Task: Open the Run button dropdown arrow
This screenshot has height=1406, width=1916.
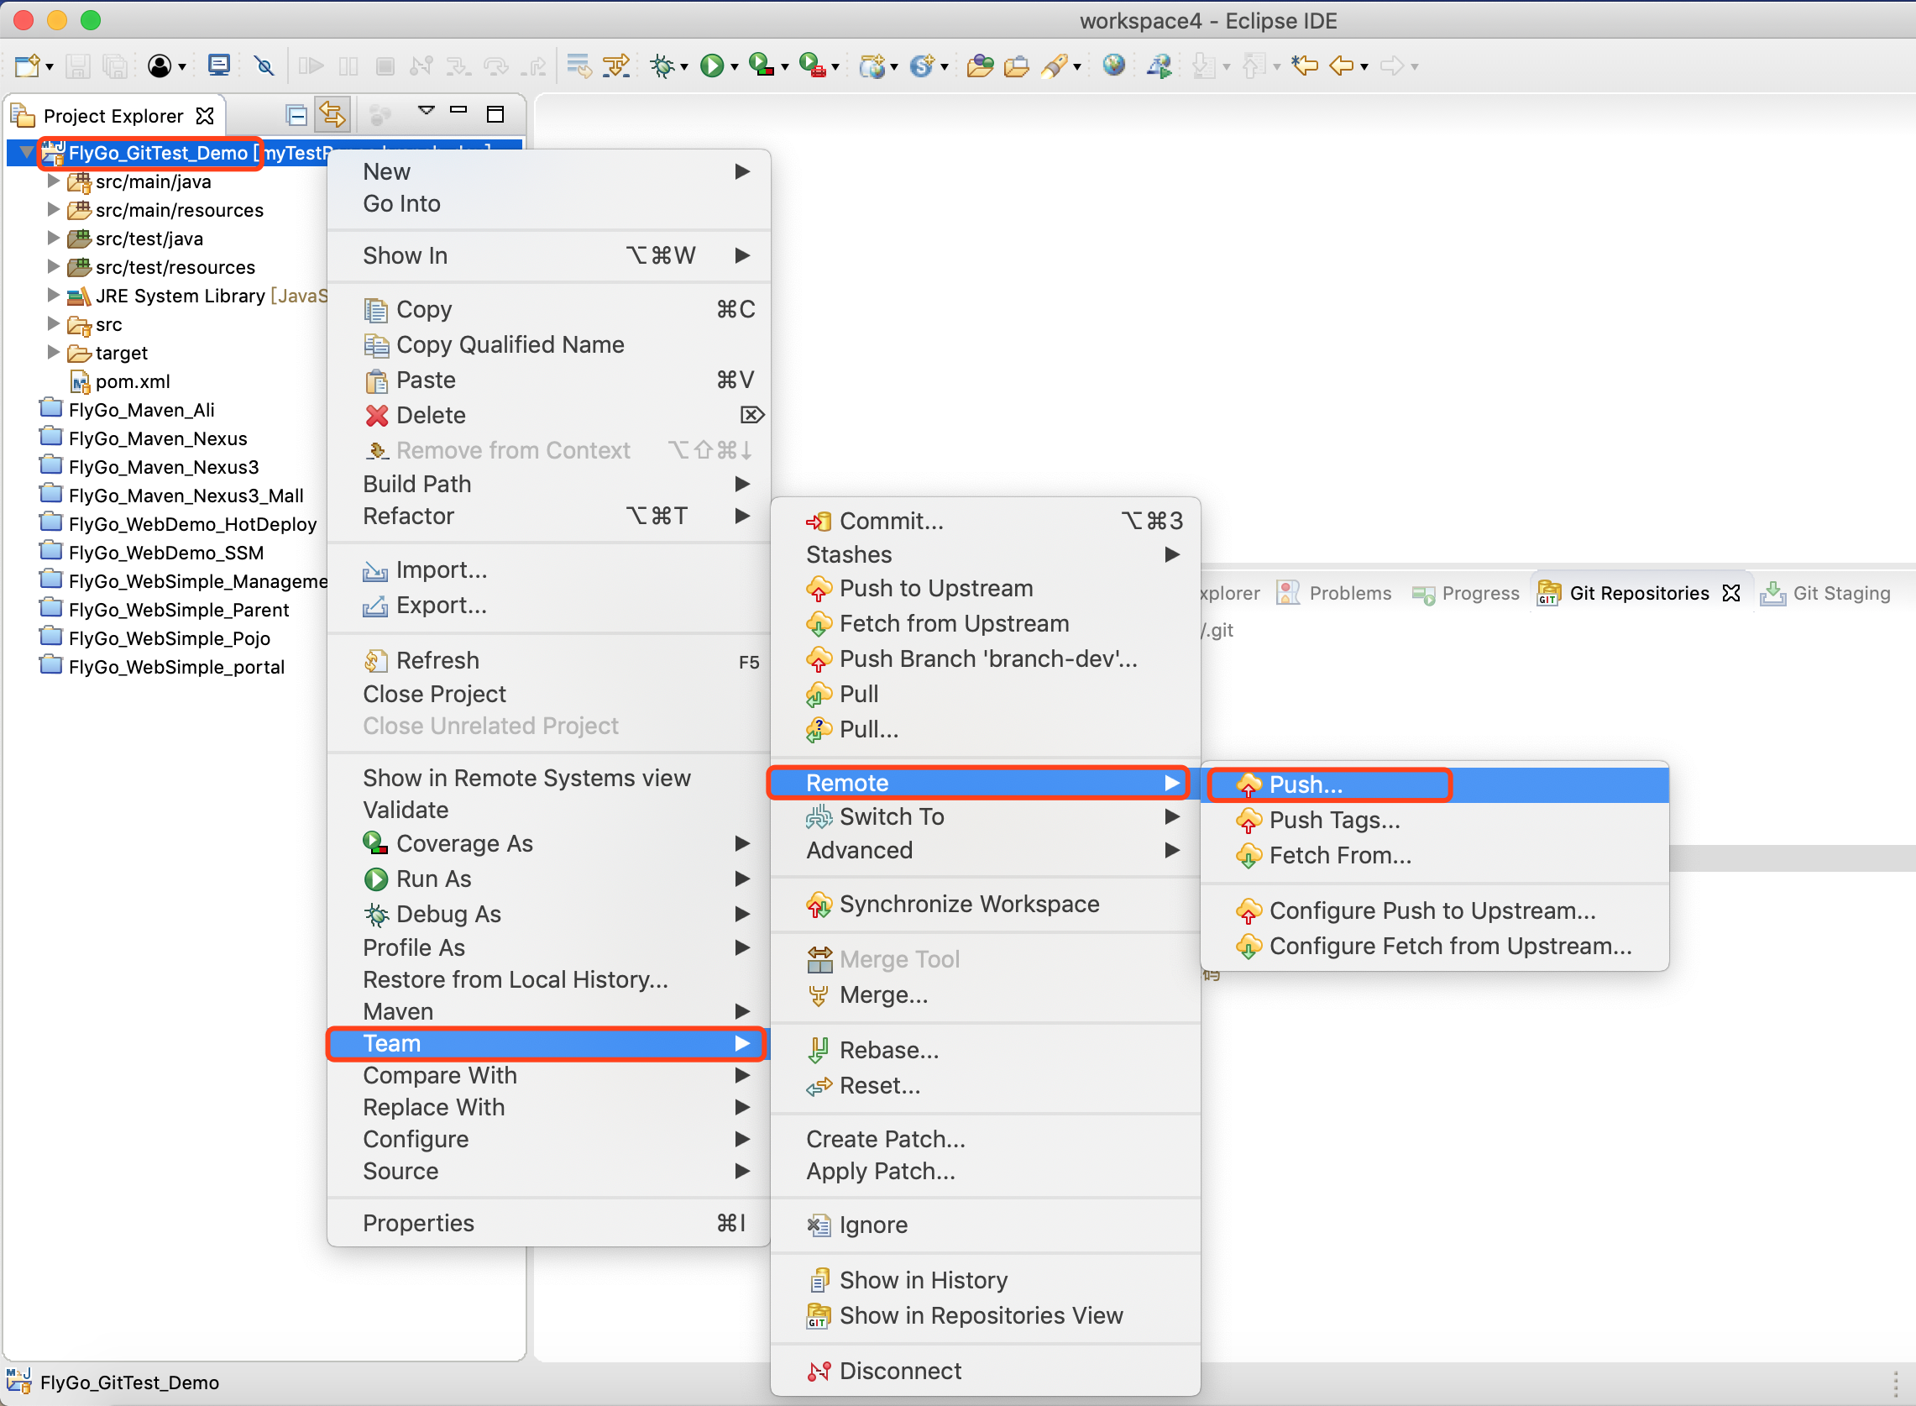Action: tap(734, 67)
